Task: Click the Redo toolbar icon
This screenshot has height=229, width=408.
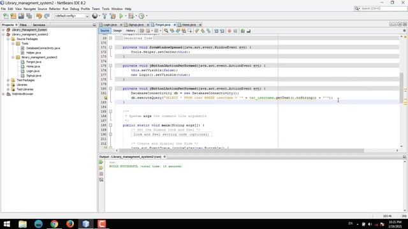Action: point(47,16)
